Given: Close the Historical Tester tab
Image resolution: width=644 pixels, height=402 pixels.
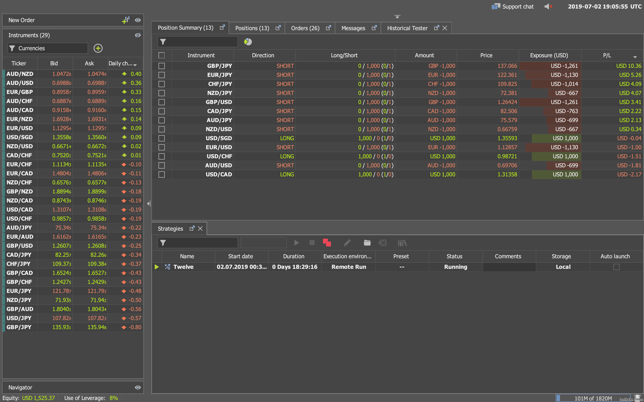Looking at the screenshot, I should tap(445, 28).
